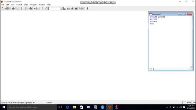
Task: Open Microsoft Store from taskbar
Action: (x=81, y=107)
